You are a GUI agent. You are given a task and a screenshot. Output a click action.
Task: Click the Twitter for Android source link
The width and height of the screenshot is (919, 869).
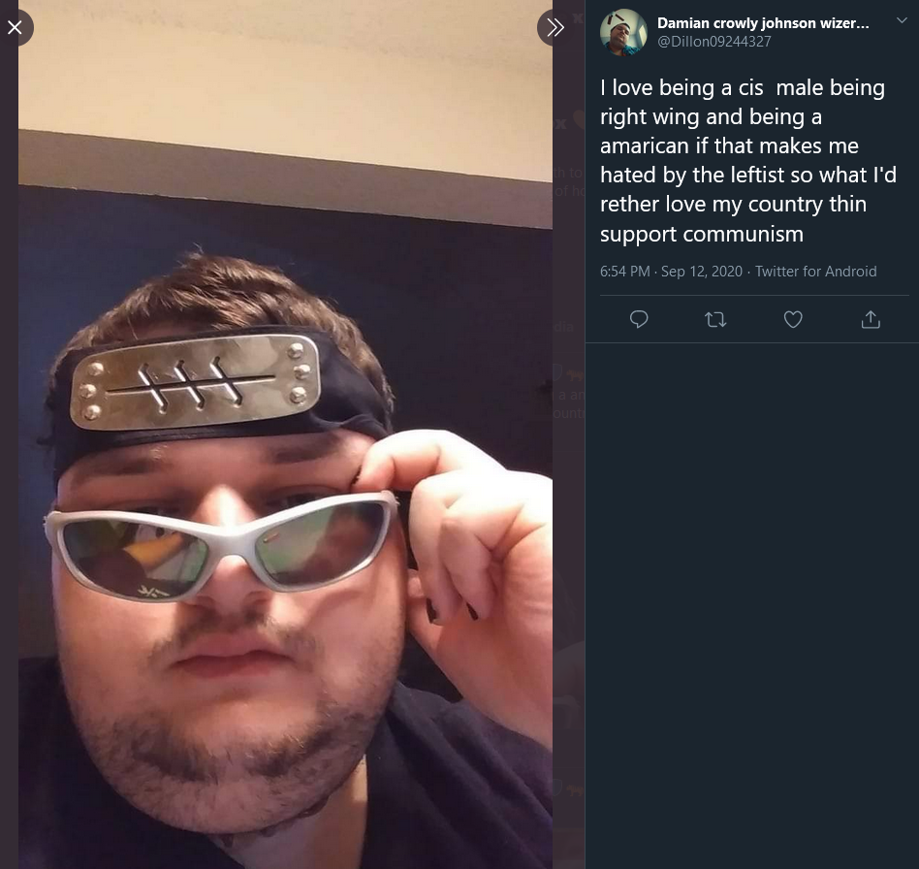pyautogui.click(x=815, y=272)
